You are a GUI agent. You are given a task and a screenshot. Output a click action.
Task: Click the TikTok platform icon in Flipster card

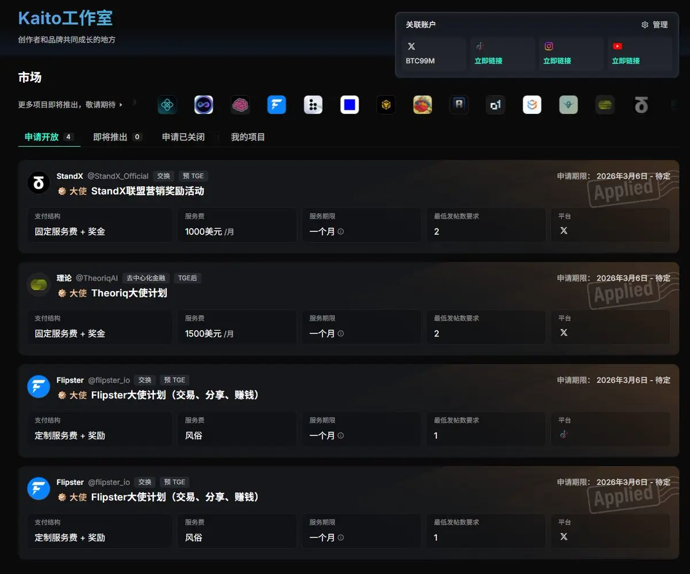(563, 434)
